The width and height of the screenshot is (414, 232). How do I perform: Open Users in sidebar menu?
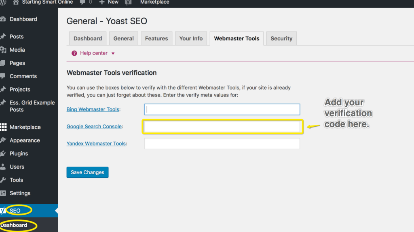point(17,167)
